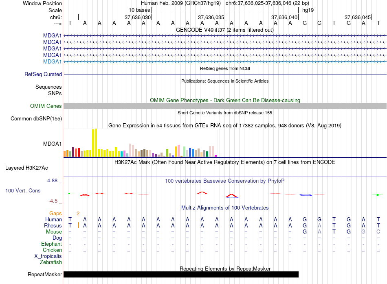Click the orange Gaps number 2 marker
387x284 pixels.
tap(78, 214)
